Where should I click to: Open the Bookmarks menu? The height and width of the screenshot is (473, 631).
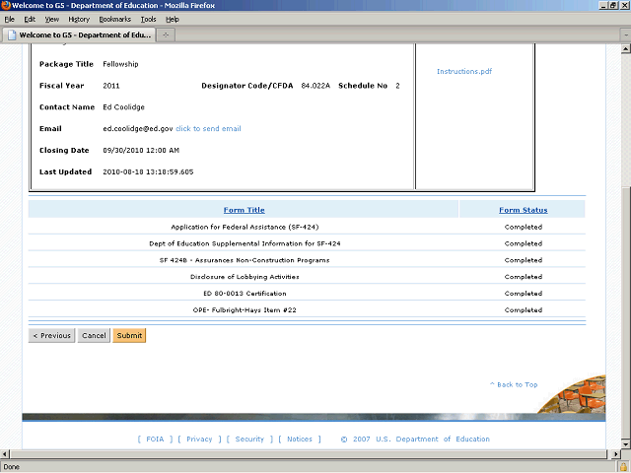click(114, 19)
